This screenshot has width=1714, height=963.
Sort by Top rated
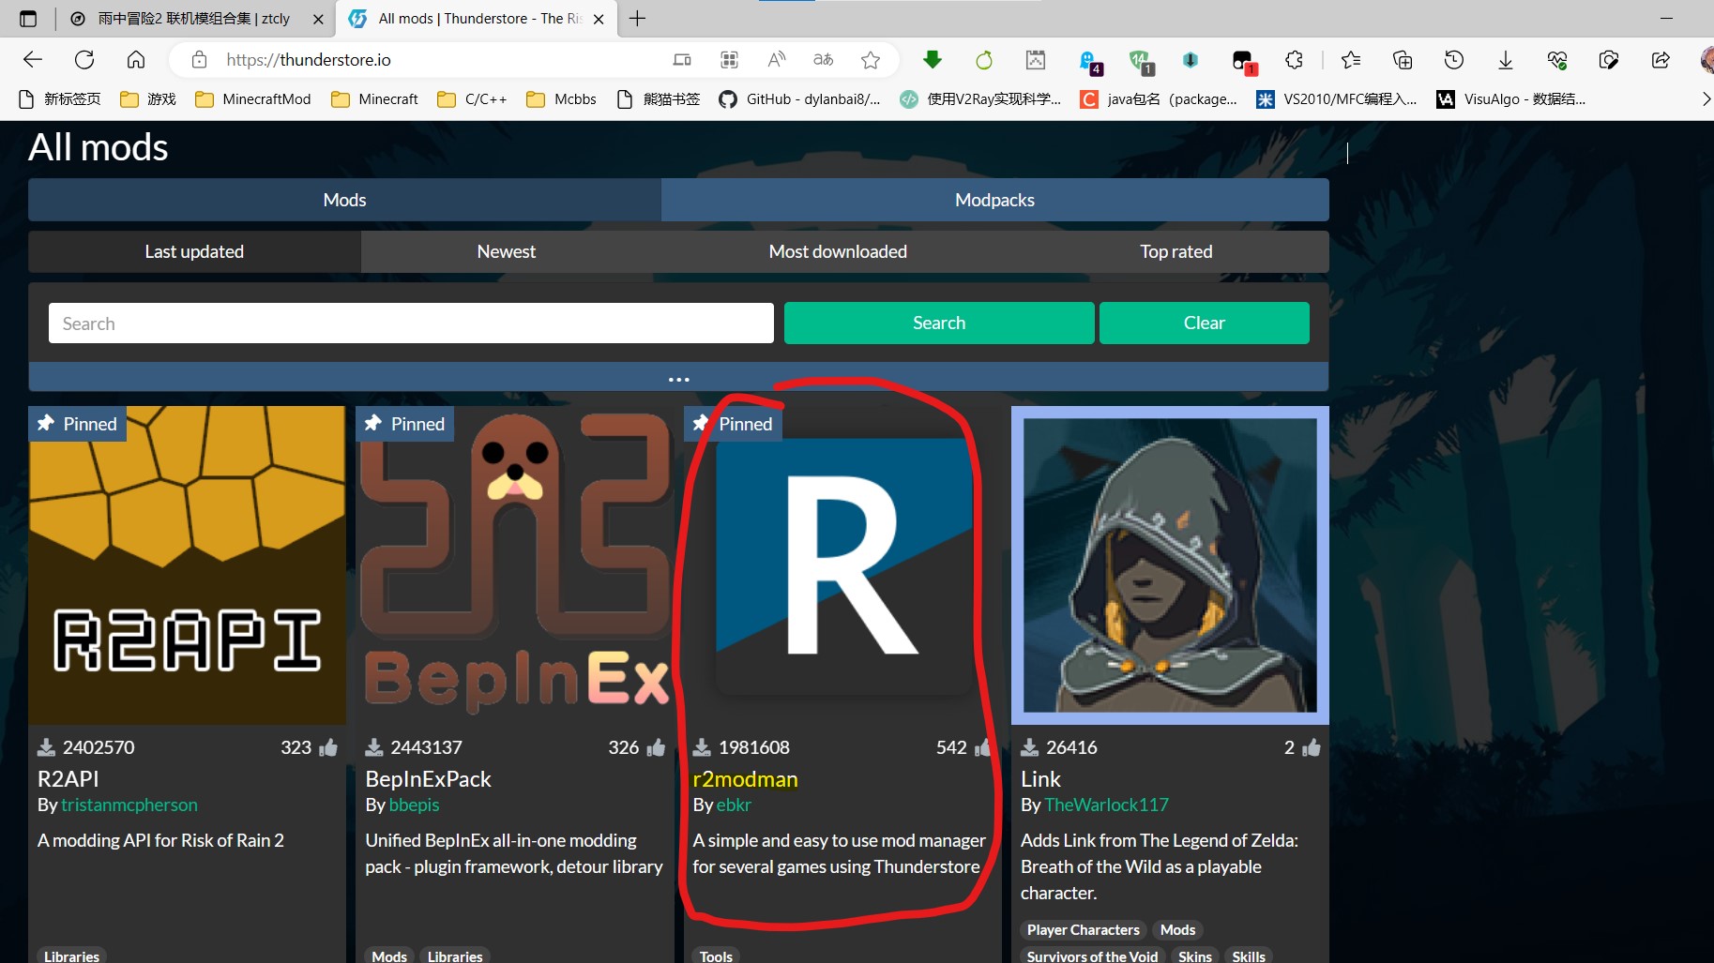1176,251
